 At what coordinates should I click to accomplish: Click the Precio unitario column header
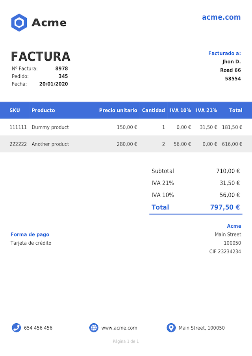tap(118, 111)
